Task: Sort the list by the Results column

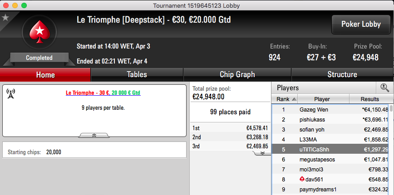Action: click(369, 99)
